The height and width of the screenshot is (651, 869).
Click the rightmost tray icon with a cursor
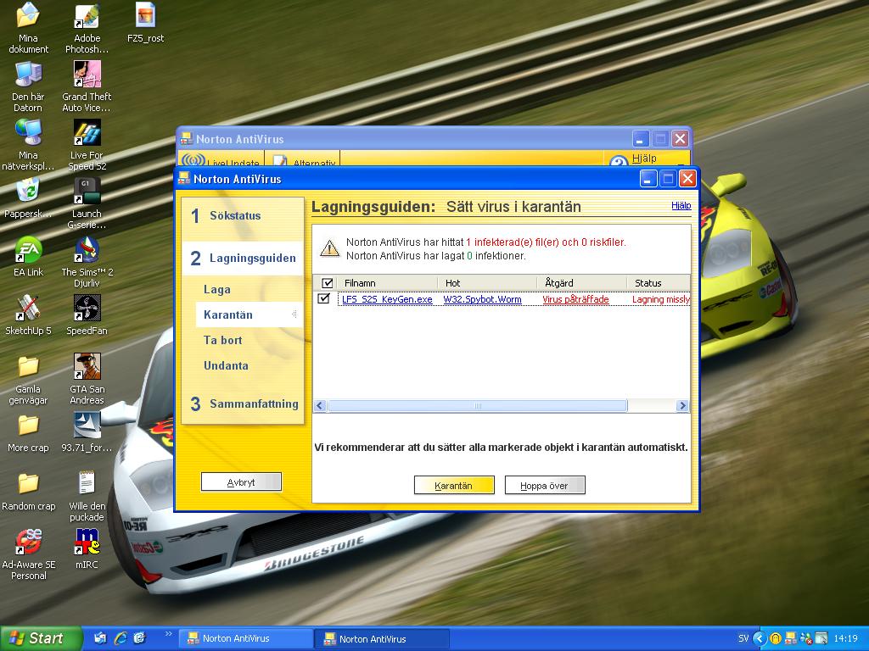tap(821, 638)
